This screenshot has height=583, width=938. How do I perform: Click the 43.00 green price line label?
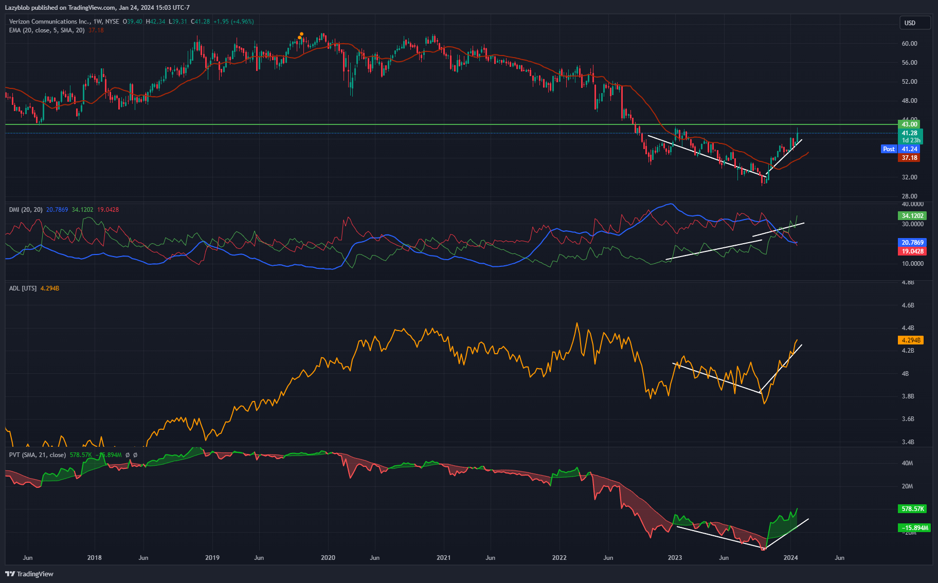pos(909,124)
